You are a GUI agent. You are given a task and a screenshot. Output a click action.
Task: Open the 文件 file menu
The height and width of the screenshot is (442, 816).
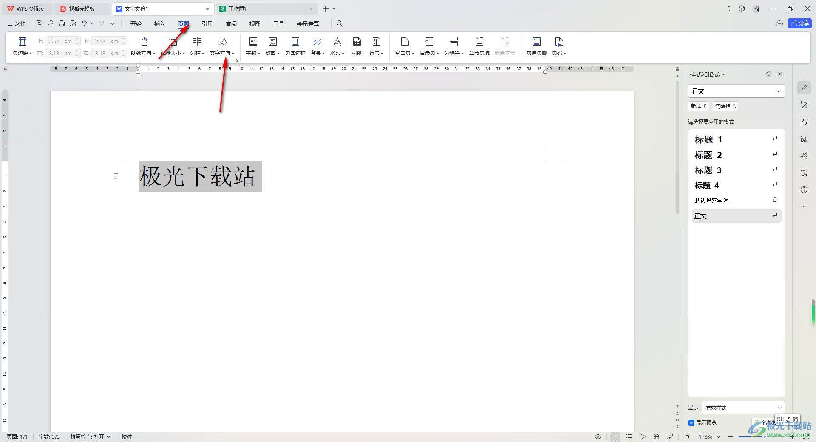[x=17, y=24]
